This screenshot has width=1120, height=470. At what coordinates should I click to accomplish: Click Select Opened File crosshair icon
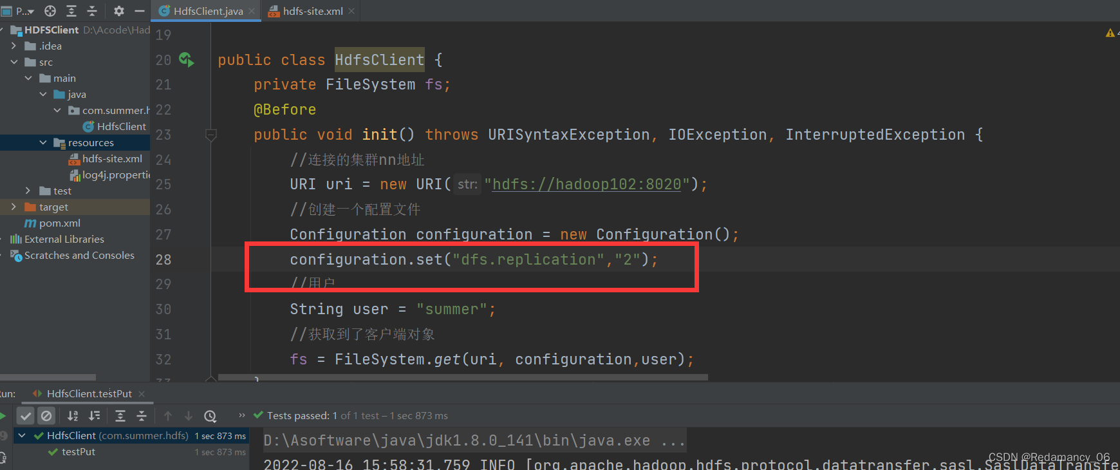[x=50, y=11]
